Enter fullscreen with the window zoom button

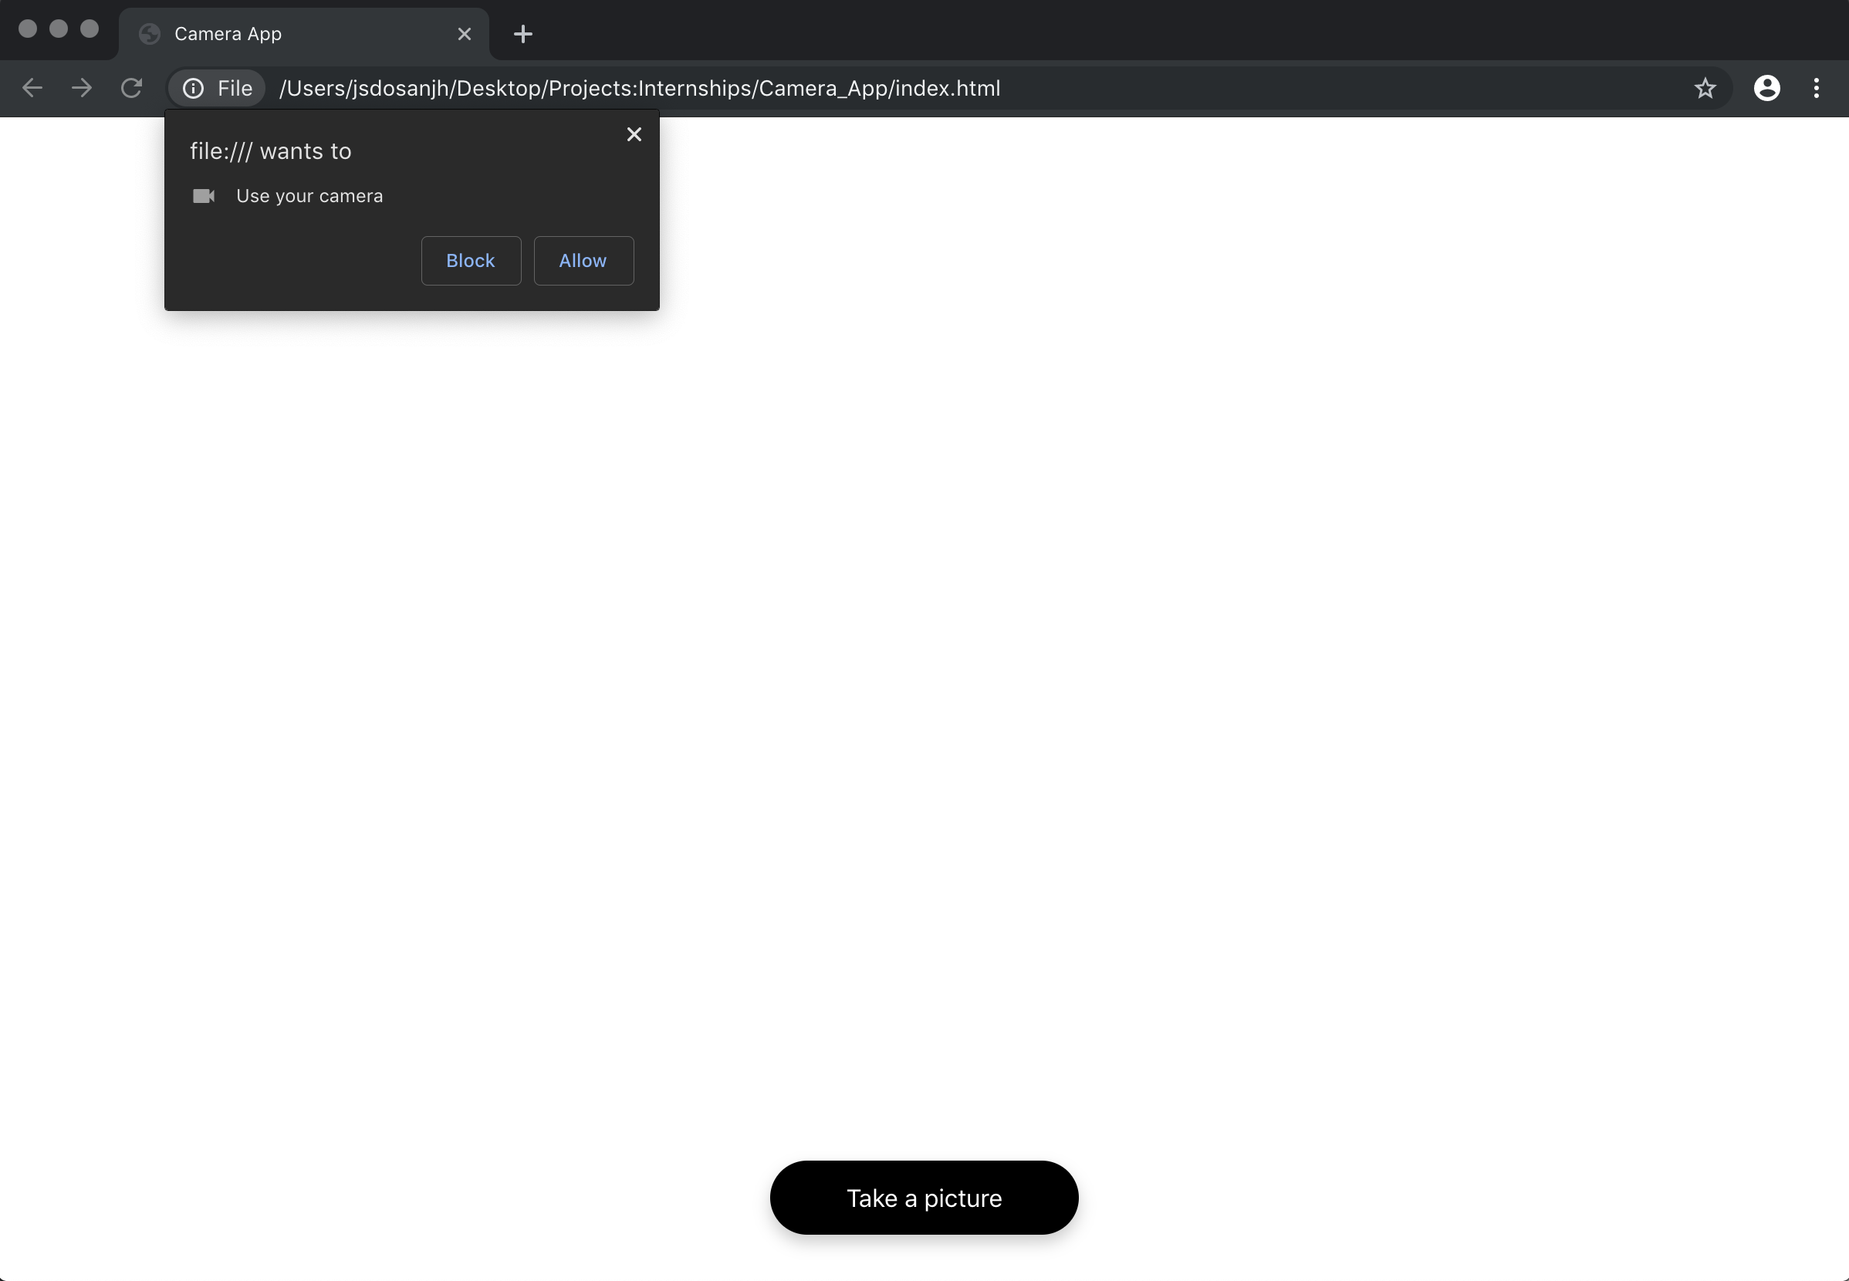click(x=89, y=29)
